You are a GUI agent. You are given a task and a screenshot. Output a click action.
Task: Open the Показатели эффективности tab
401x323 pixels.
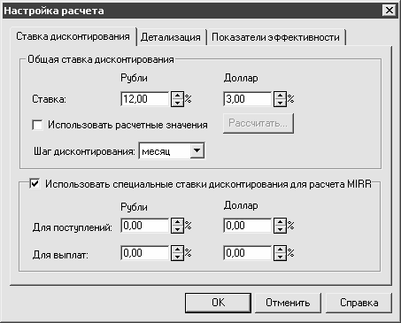click(x=275, y=37)
